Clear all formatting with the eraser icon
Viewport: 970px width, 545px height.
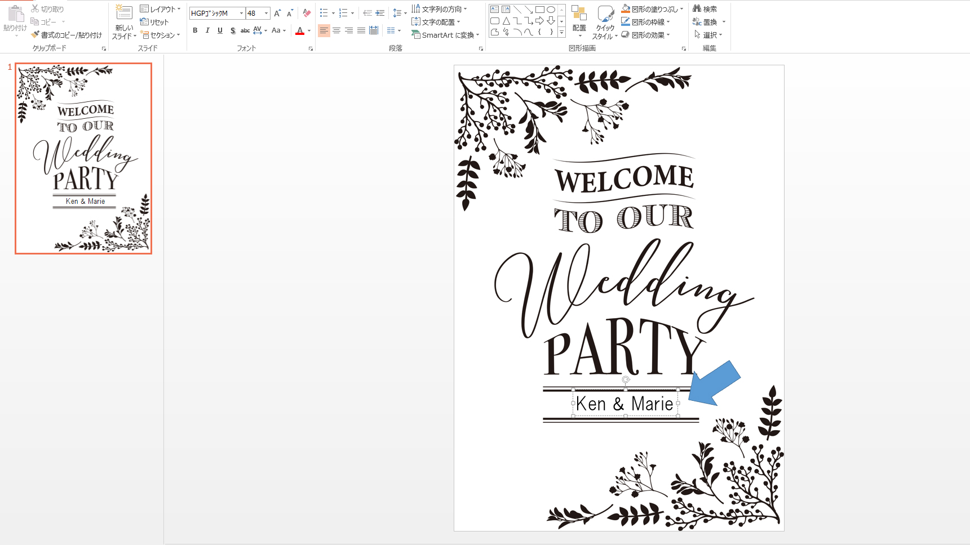(x=307, y=13)
